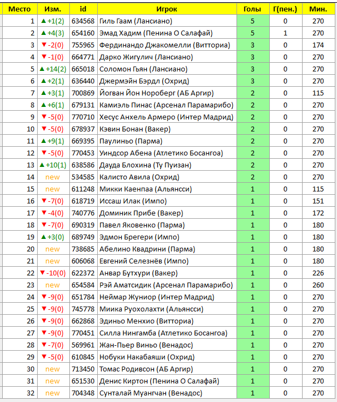
Task: Select cell 'Соломон Гьян (Лансиано)'
Action: [167, 69]
